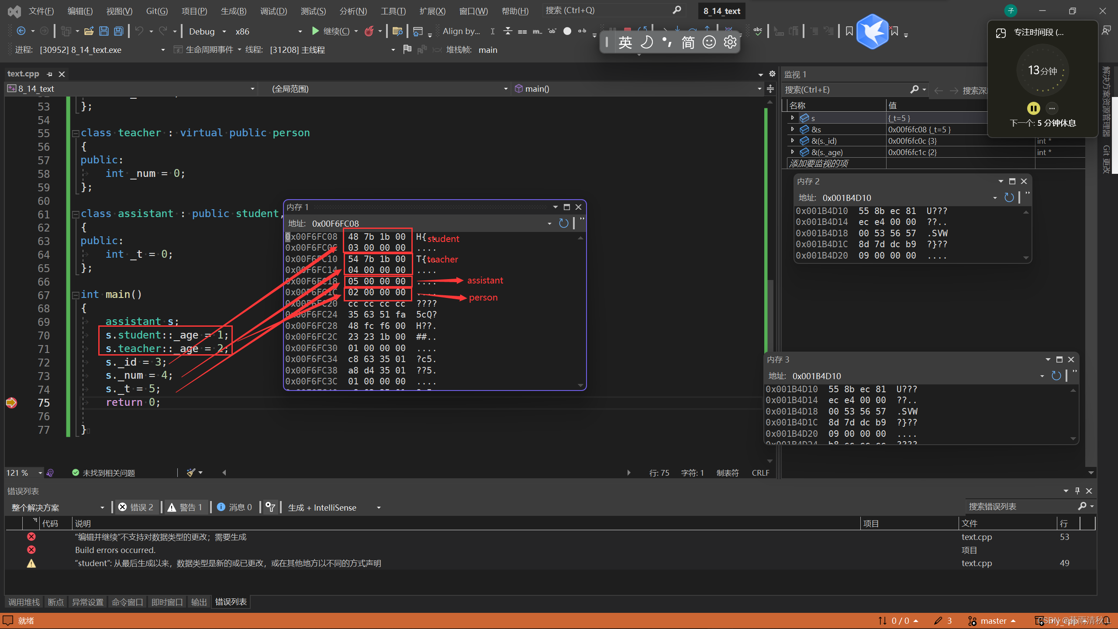Close the text.cpp tab
The image size is (1118, 629).
(62, 74)
